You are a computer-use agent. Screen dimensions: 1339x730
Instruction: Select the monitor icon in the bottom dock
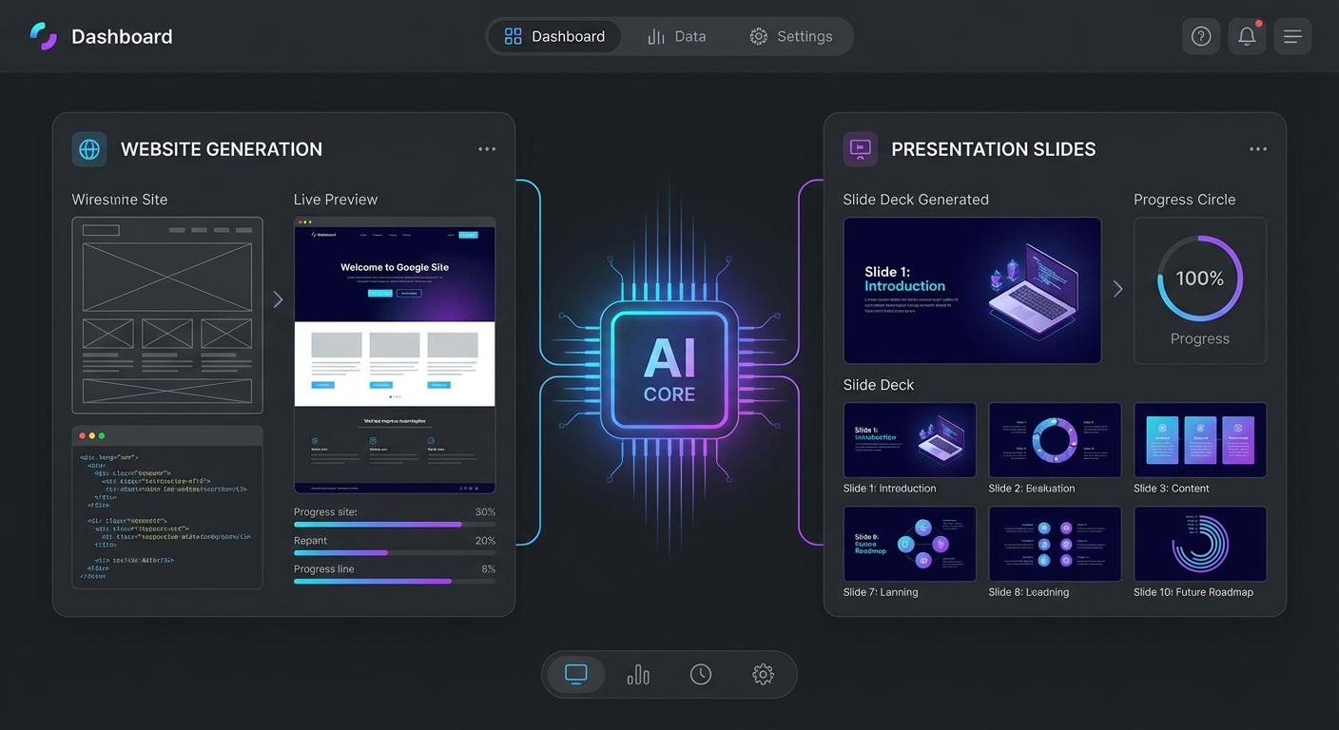pyautogui.click(x=575, y=674)
